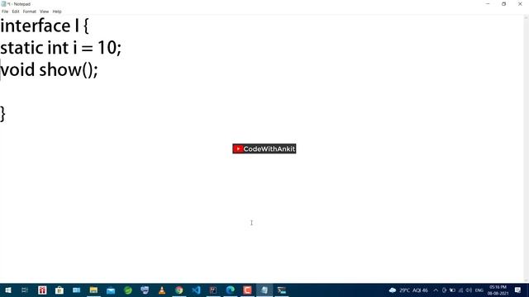Select the active Notepad taskbar icon
Image resolution: width=529 pixels, height=297 pixels.
[264, 290]
